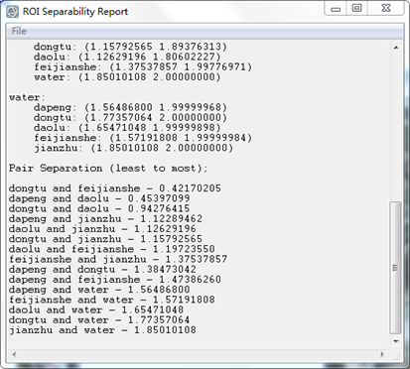Click the vertical scrollbar up arrow
This screenshot has width=410, height=369.
click(396, 48)
